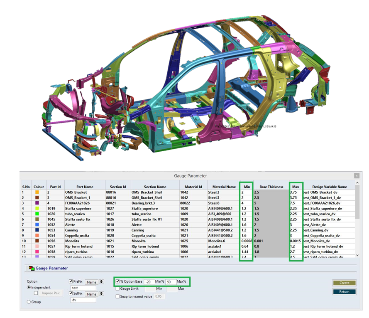This screenshot has height=318, width=369.
Task: Select the Independent option radio button
Action: pos(29,288)
